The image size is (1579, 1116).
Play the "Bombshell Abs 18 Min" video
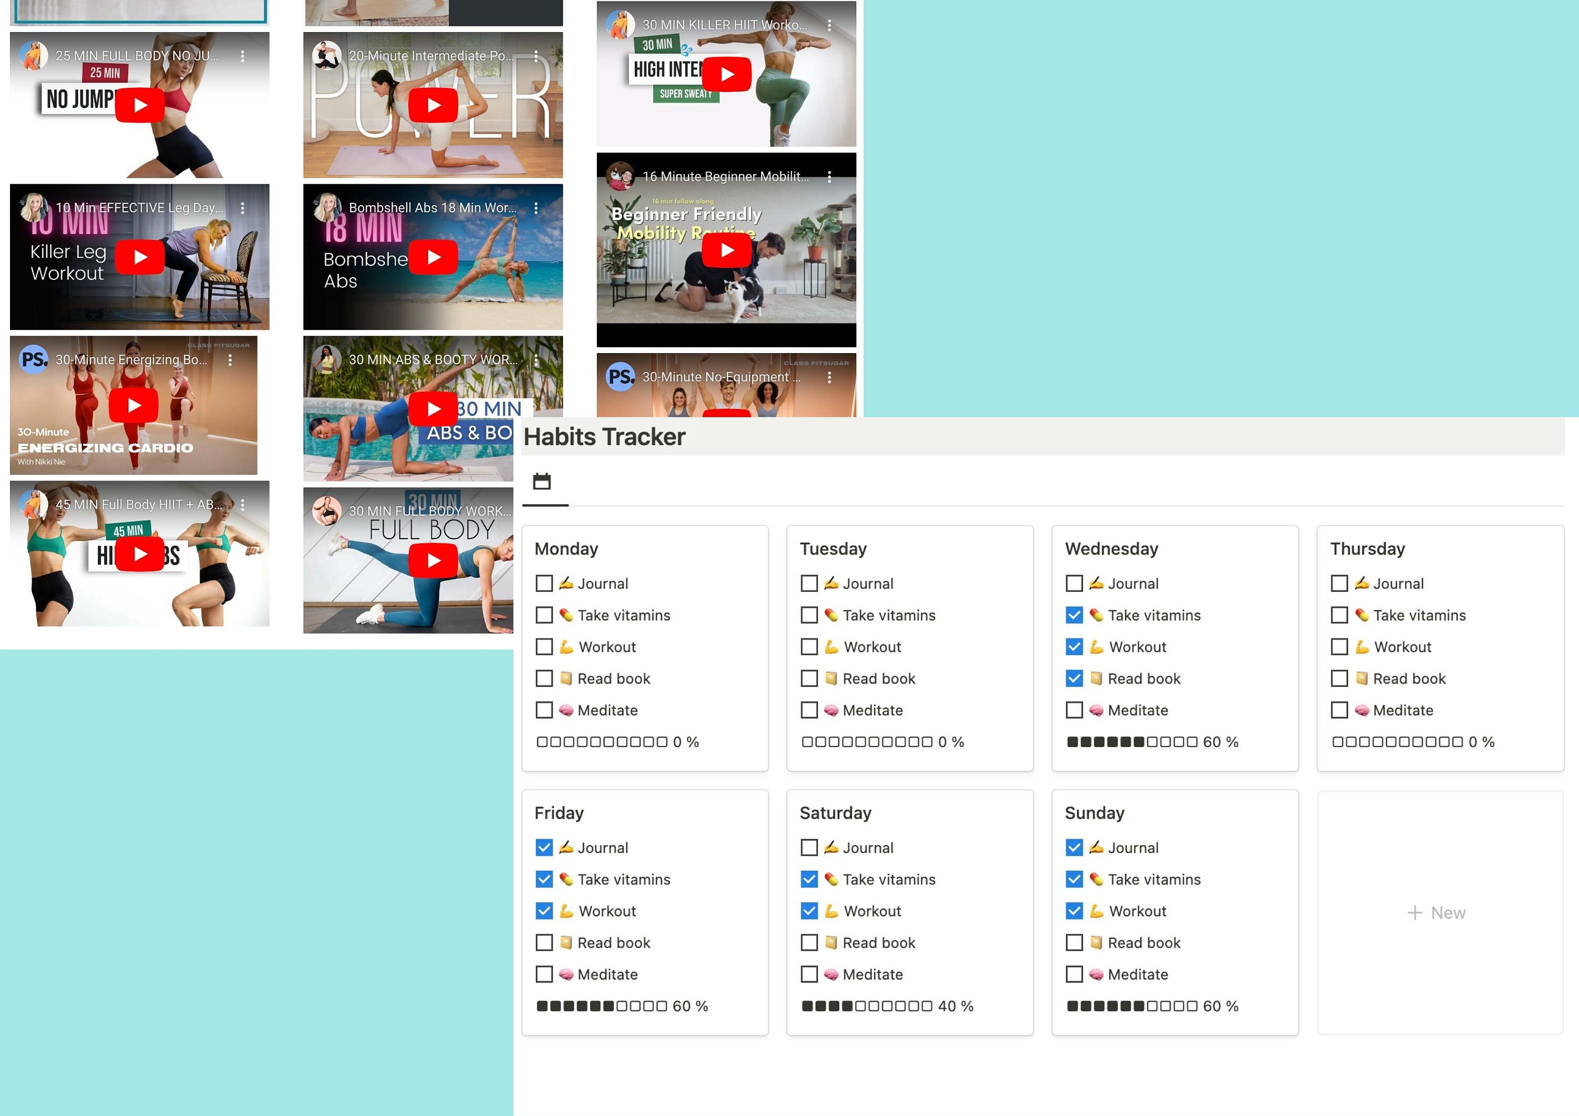(433, 256)
